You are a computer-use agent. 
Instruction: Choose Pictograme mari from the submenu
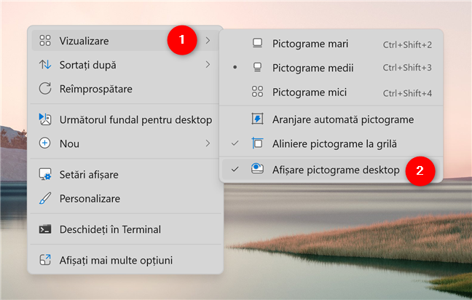click(309, 44)
